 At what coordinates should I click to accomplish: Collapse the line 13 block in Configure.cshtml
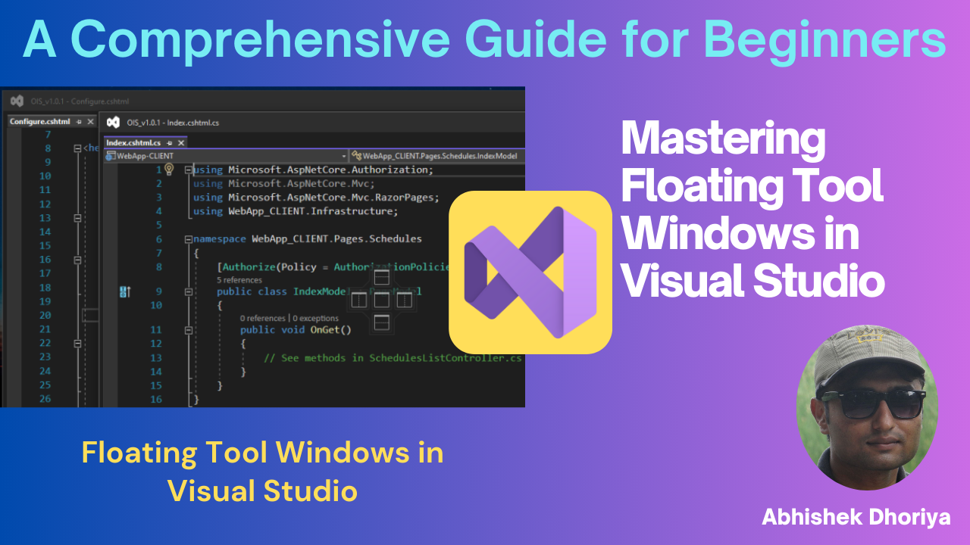point(77,218)
